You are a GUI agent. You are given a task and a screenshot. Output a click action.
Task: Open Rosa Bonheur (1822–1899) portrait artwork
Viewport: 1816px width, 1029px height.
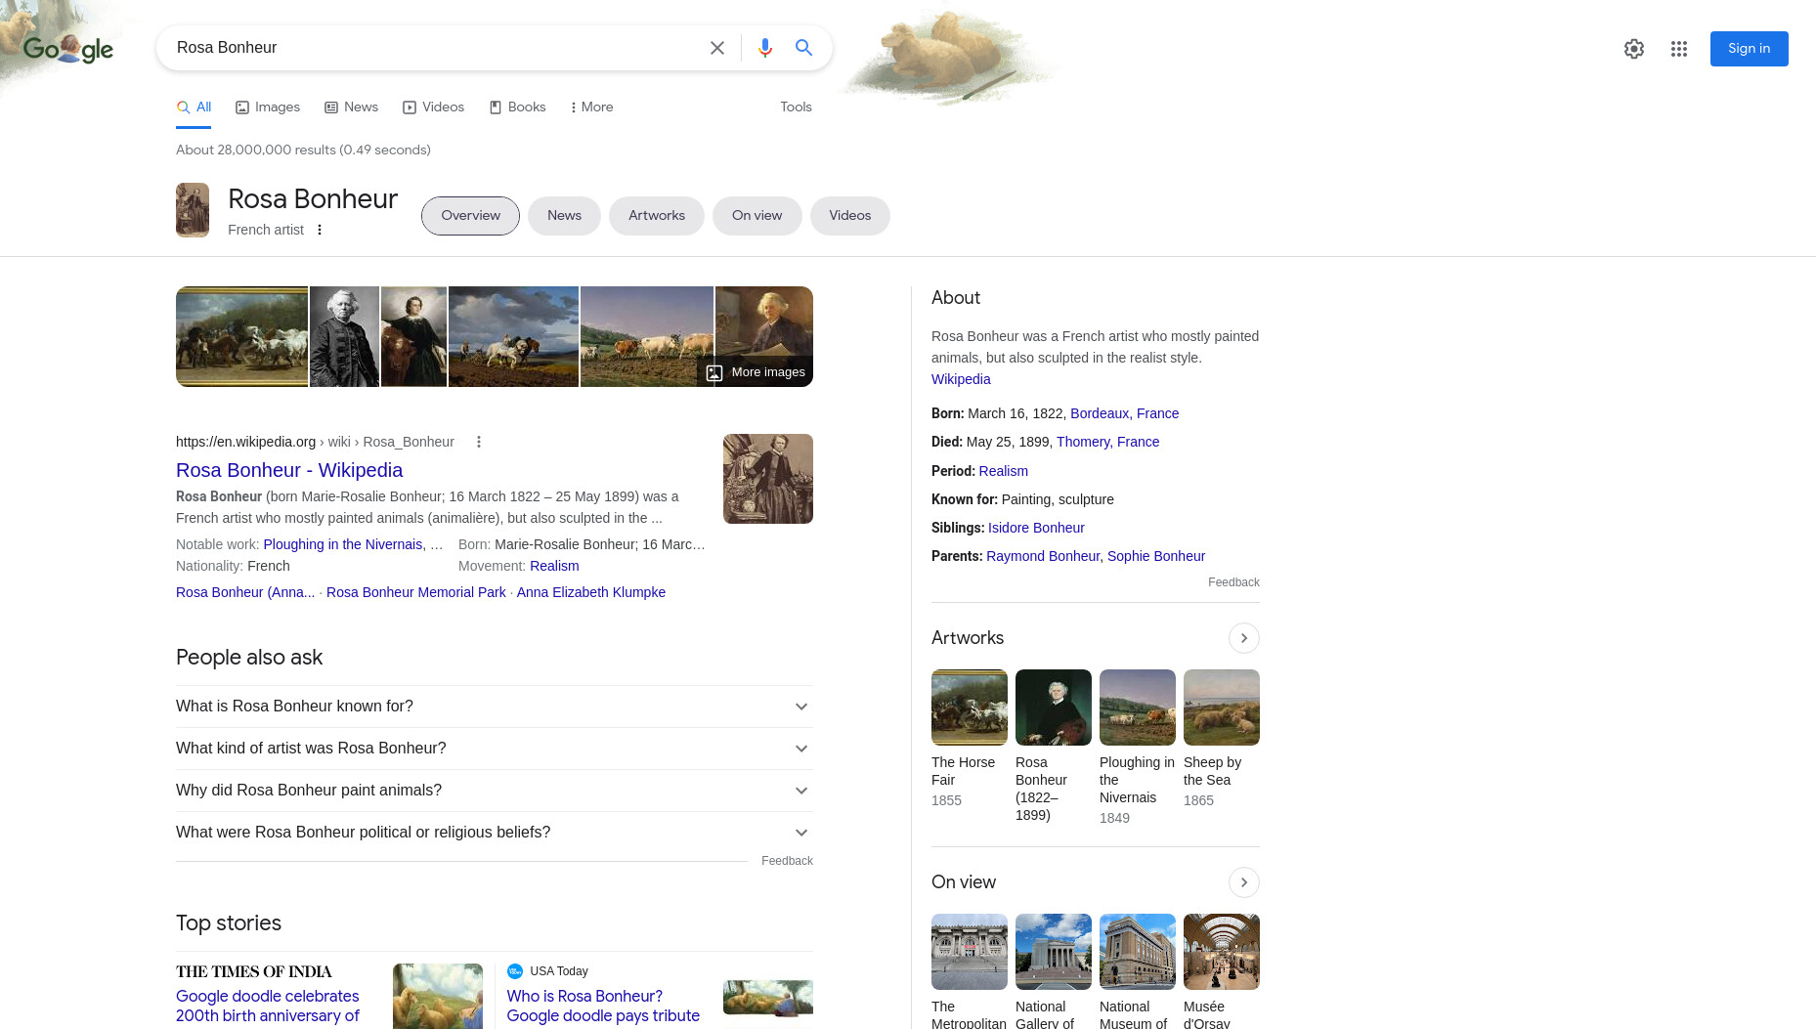pyautogui.click(x=1054, y=707)
